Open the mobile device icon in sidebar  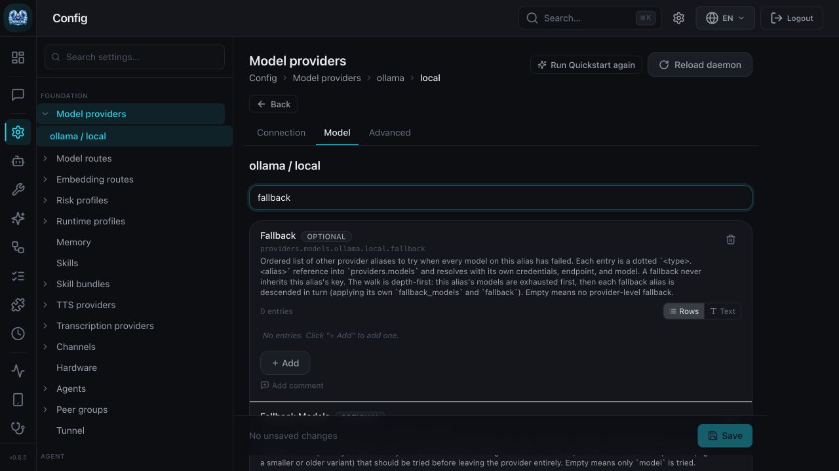(x=18, y=400)
